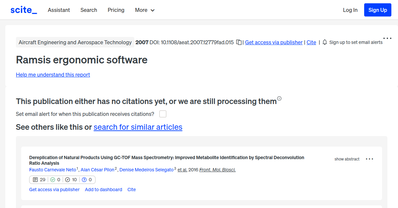Enable the email alert checkbox for citations
398x208 pixels.
coord(163,114)
